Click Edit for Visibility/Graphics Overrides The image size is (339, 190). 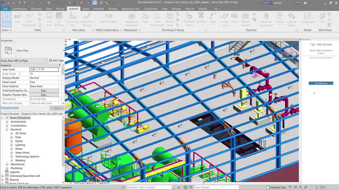(44, 91)
